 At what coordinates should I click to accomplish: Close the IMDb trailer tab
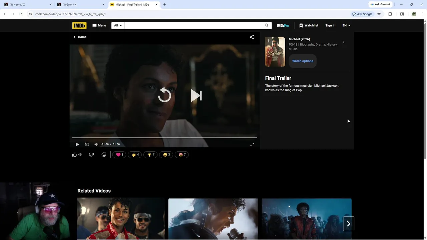coord(157,5)
